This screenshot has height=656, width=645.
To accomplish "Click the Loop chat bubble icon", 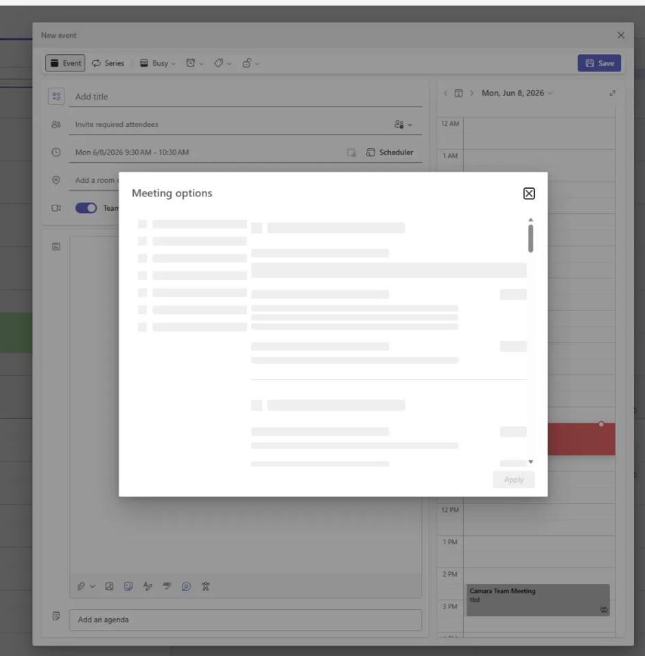I will tap(186, 586).
